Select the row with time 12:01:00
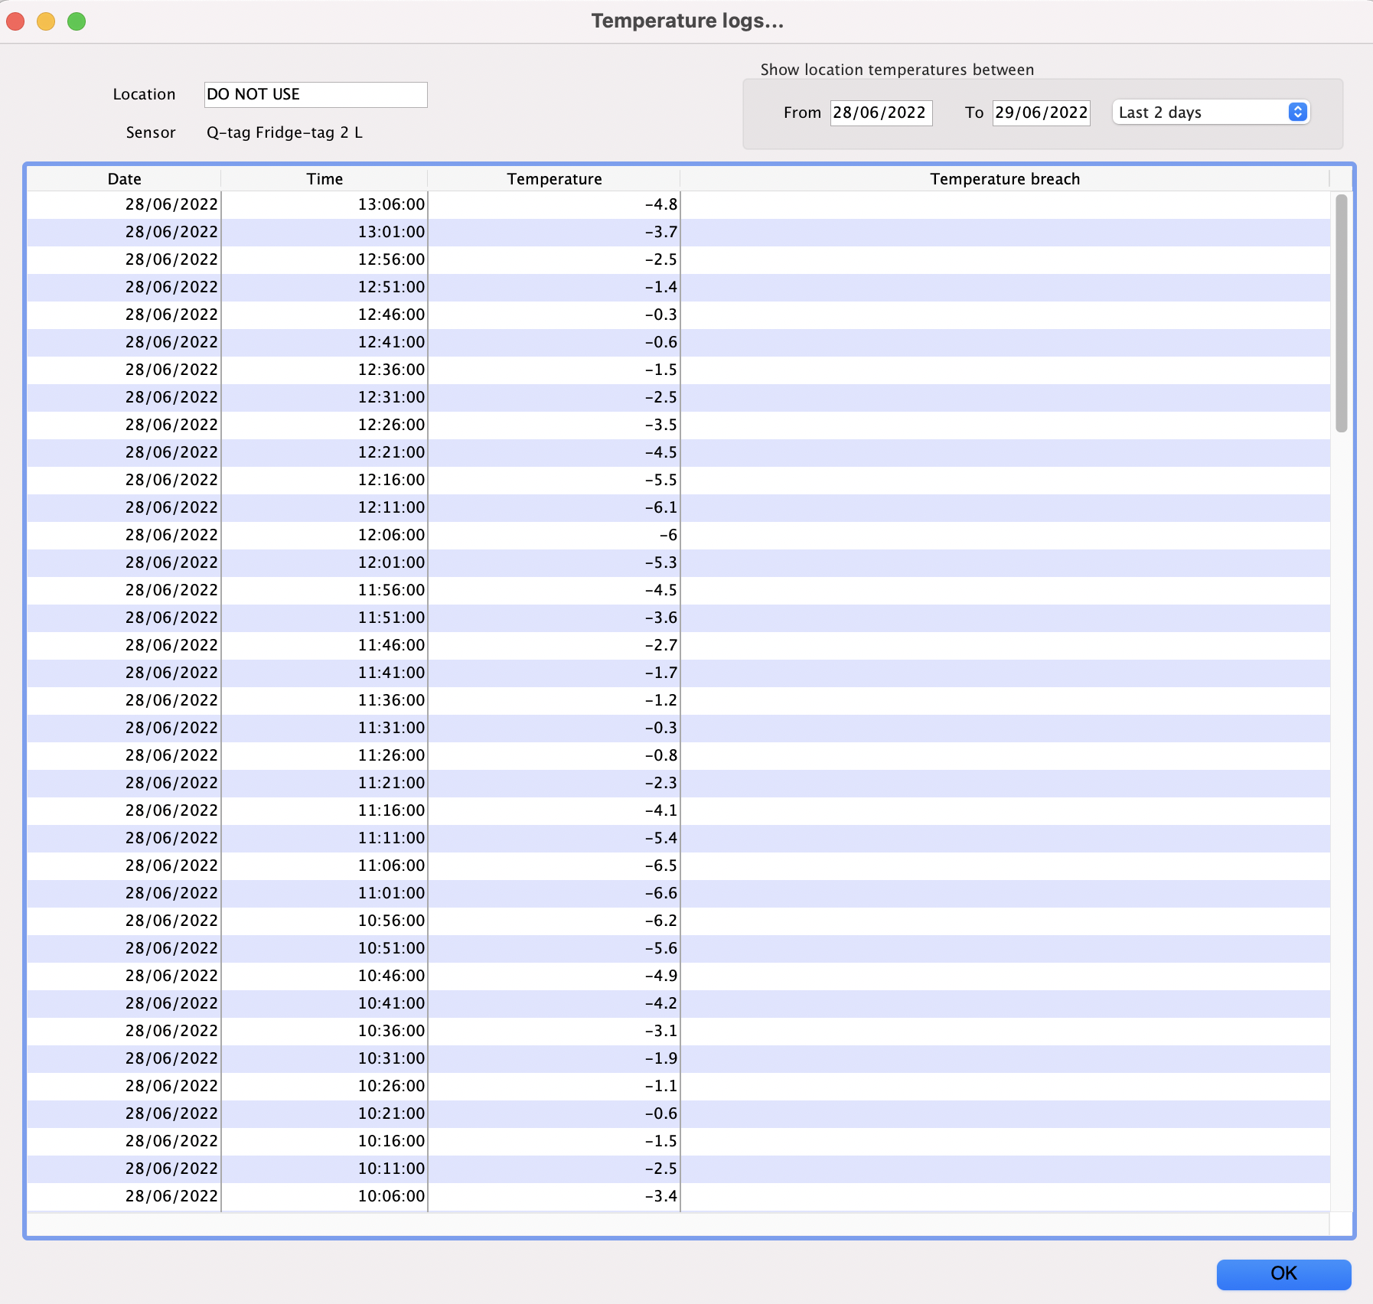 [x=679, y=562]
